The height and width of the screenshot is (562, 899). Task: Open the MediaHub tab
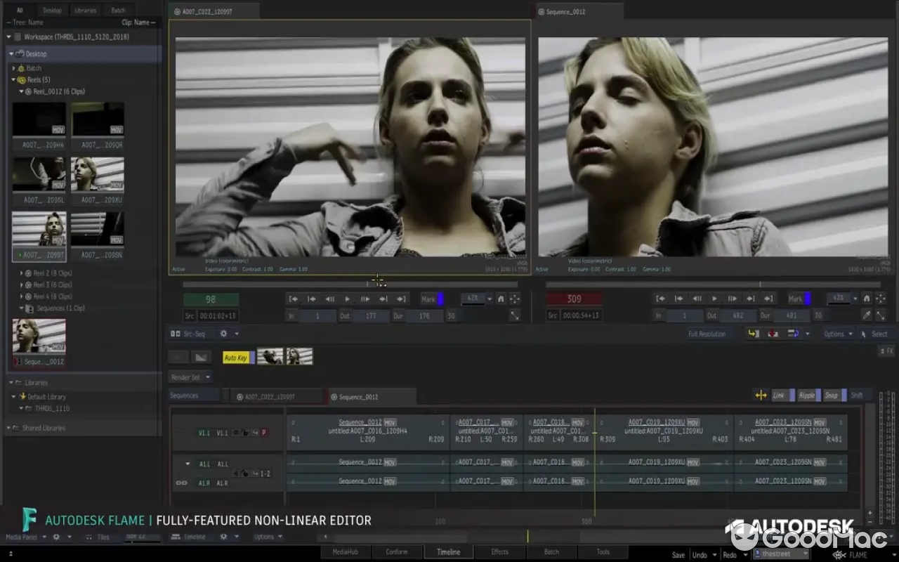point(345,552)
